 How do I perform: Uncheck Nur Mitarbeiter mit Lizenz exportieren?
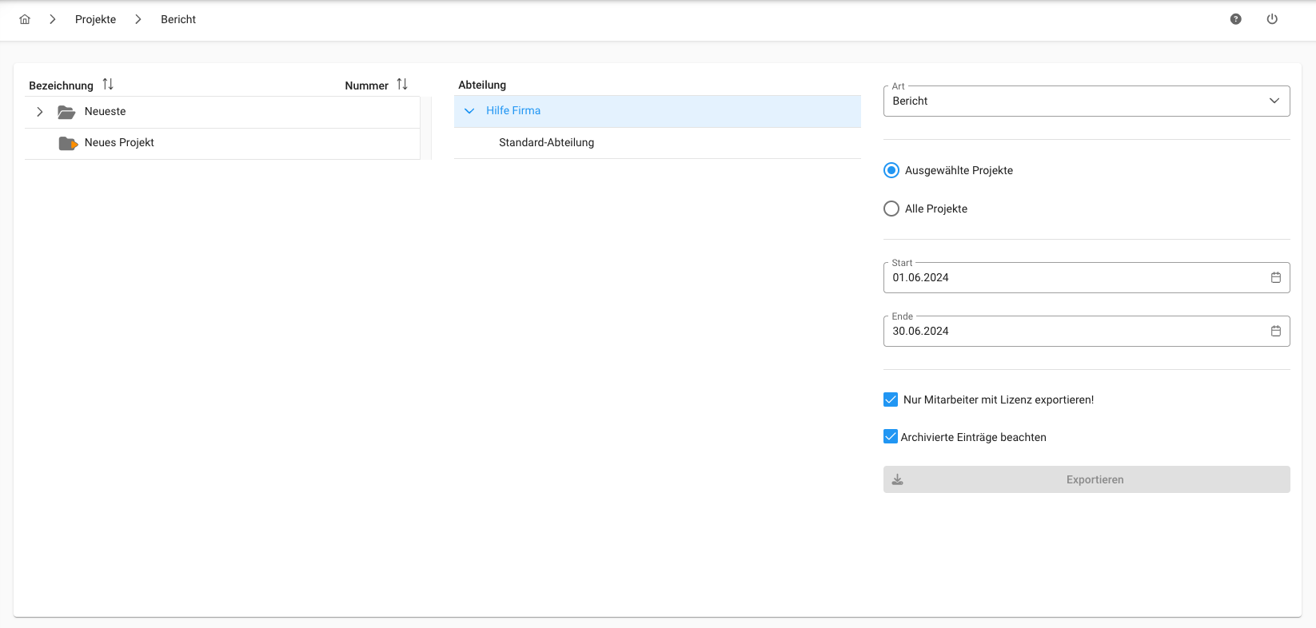coord(891,399)
